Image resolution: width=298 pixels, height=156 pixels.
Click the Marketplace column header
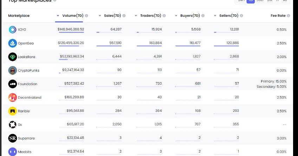point(19,16)
